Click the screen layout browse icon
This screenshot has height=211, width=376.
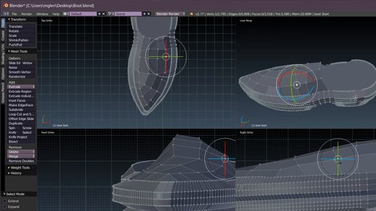[66, 14]
